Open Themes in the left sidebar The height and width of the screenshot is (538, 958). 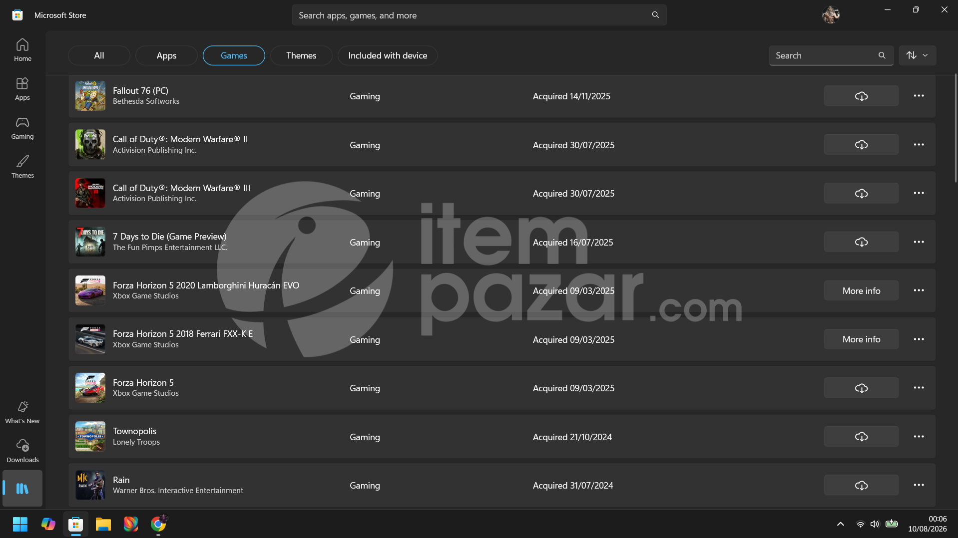tap(22, 167)
